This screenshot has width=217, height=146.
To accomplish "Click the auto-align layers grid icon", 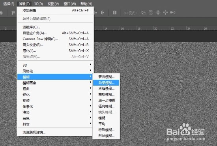I will [x=115, y=13].
